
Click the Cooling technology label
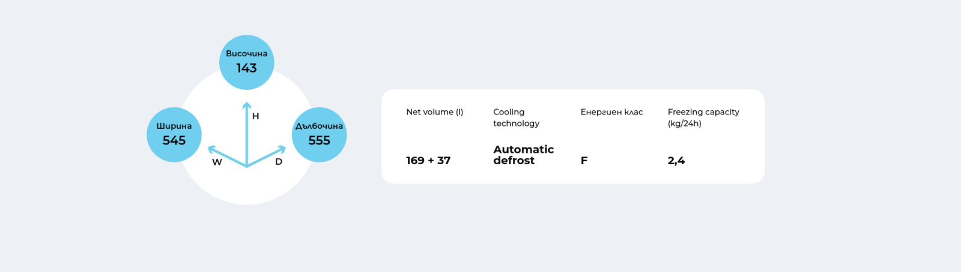click(517, 117)
